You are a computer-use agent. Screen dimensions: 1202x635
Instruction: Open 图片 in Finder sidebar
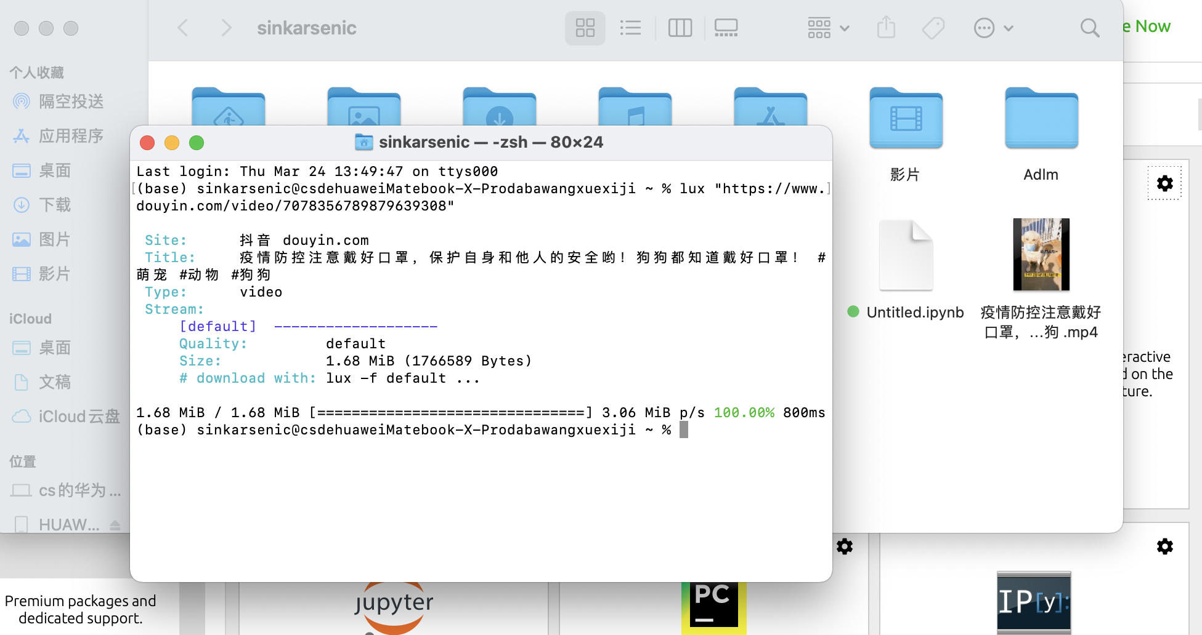[42, 239]
